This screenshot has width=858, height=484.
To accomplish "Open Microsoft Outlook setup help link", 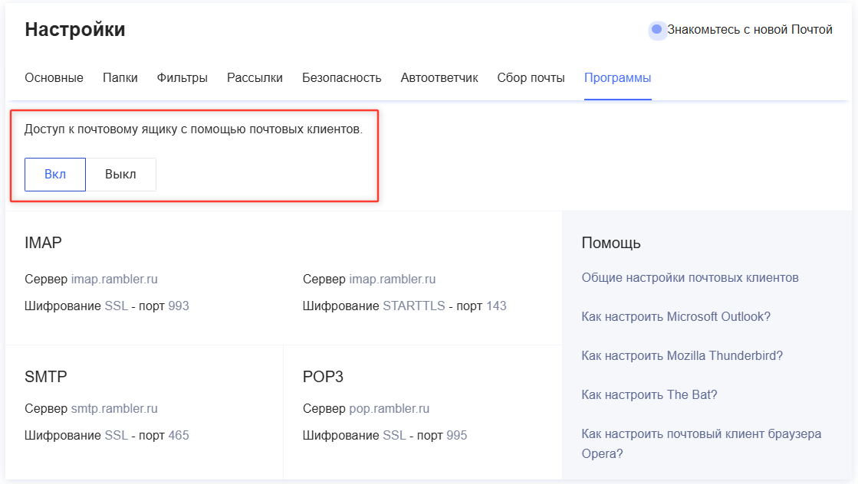I will pos(676,317).
